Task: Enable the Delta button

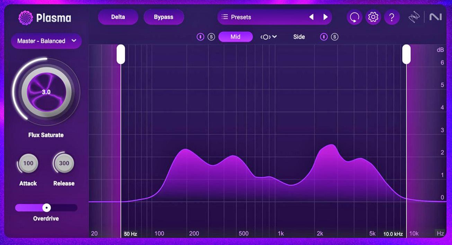Action: [118, 17]
